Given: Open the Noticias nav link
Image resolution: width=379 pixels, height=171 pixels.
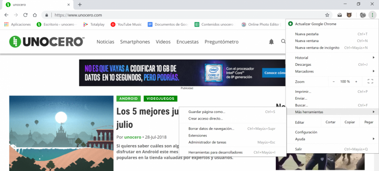Looking at the screenshot, I should pyautogui.click(x=105, y=42).
